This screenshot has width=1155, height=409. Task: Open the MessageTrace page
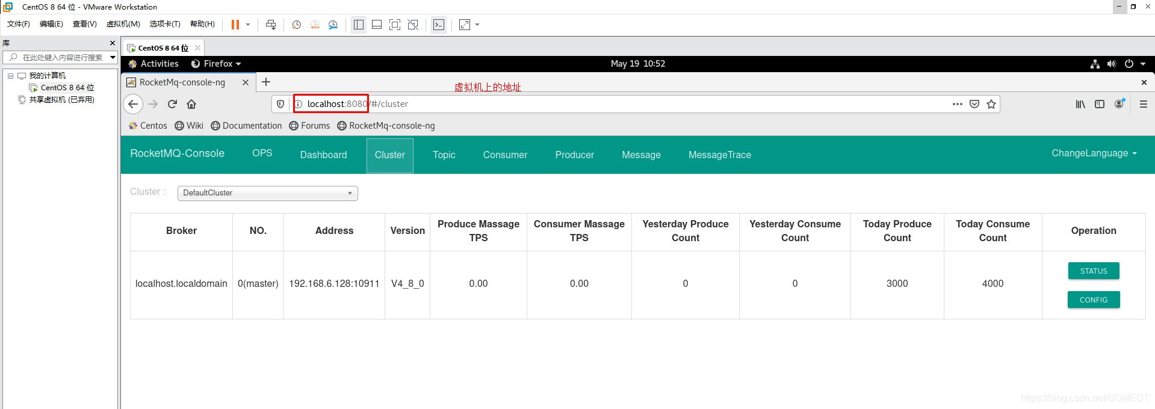[720, 155]
